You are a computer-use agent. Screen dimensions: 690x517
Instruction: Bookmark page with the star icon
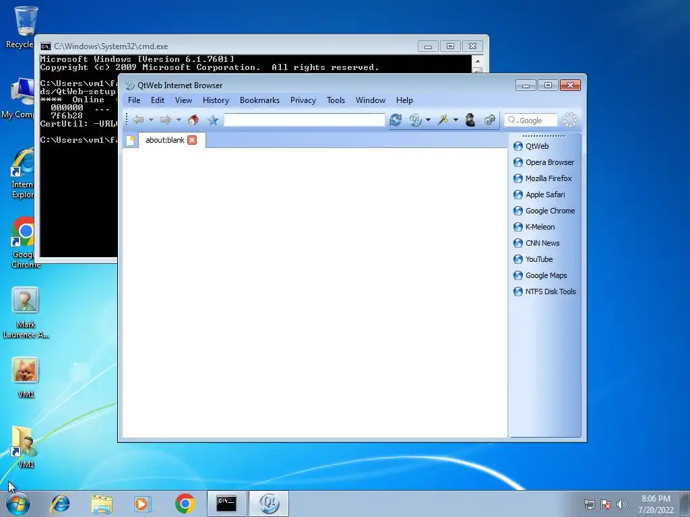tap(213, 120)
